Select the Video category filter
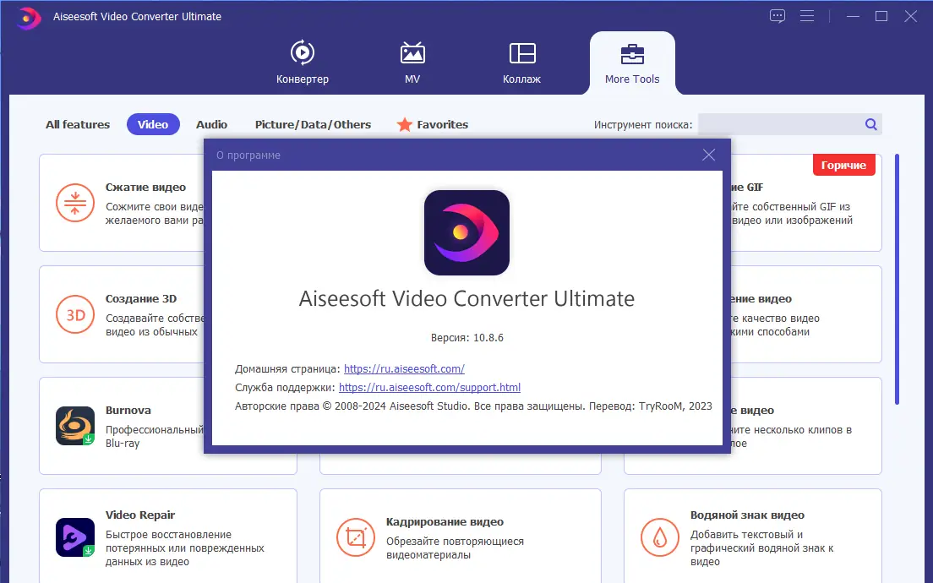 click(153, 124)
